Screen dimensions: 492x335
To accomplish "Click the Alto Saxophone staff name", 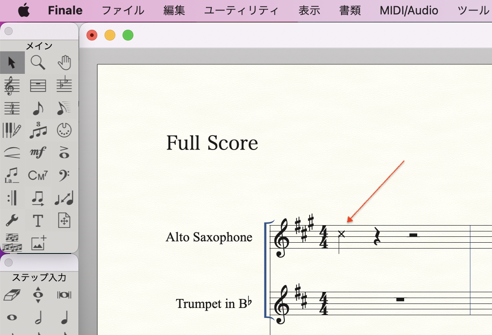I will click(209, 237).
